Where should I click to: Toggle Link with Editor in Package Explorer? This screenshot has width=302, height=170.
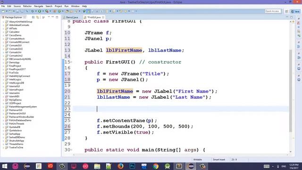coord(38,17)
